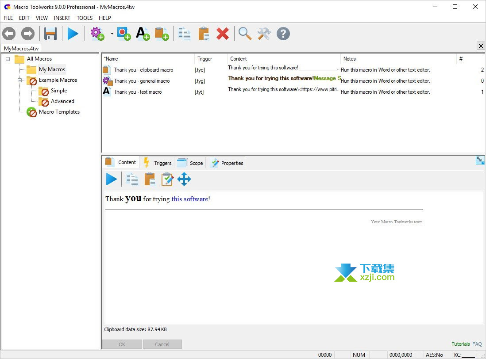Switch to the Scope tab
This screenshot has height=359, width=486.
[190, 163]
